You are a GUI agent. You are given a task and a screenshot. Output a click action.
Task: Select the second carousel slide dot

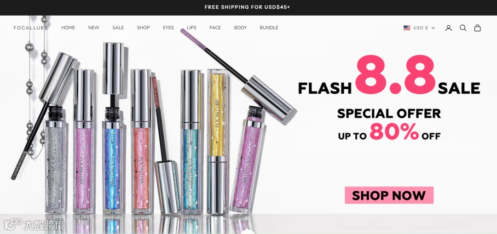click(x=473, y=221)
